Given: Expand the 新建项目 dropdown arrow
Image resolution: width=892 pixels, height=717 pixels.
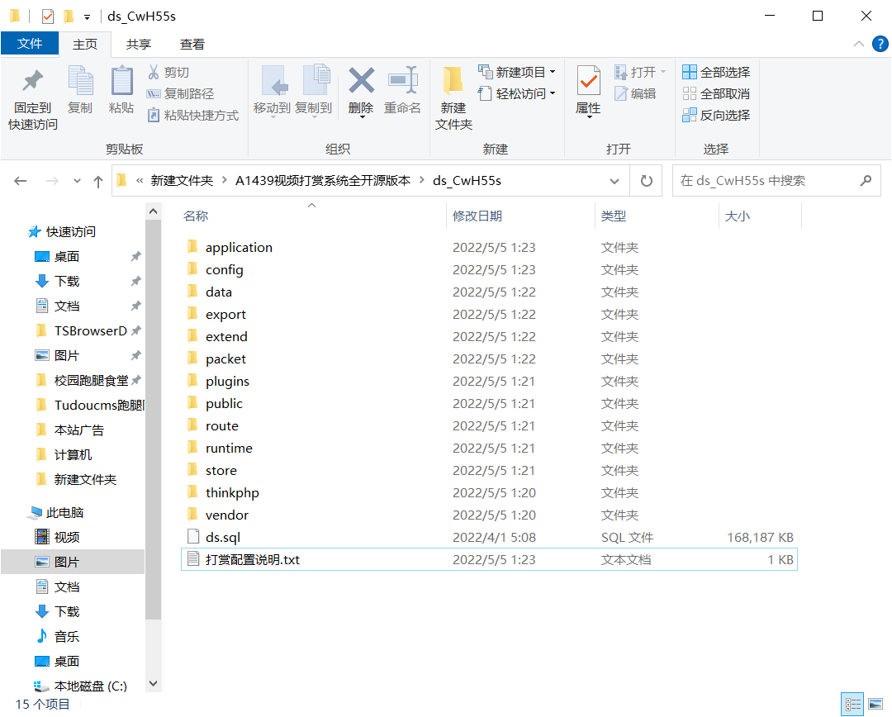Looking at the screenshot, I should coord(552,73).
